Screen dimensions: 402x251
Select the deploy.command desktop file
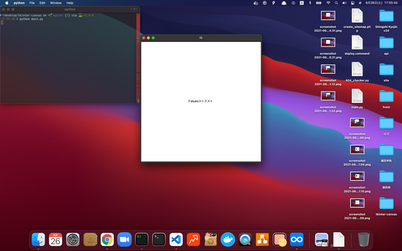(x=357, y=45)
